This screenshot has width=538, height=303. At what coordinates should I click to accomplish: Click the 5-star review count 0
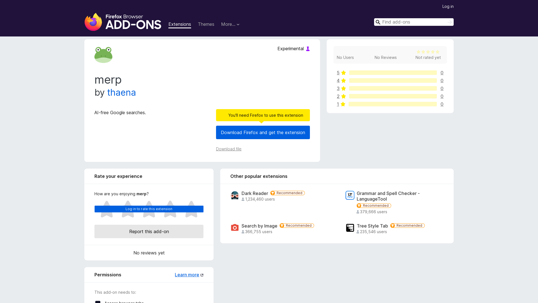pyautogui.click(x=442, y=73)
